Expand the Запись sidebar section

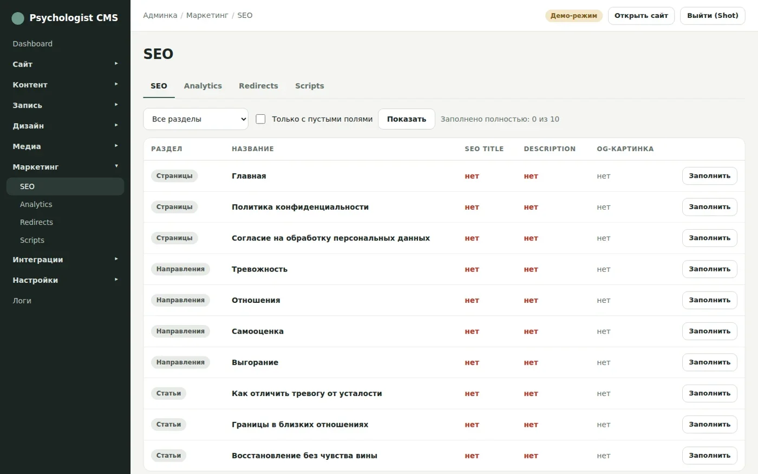point(65,105)
